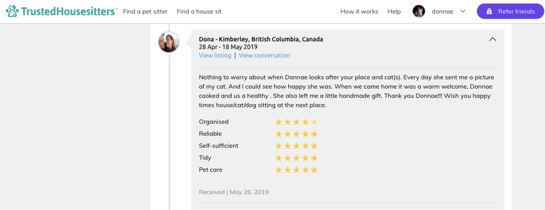545x210 pixels.
Task: Open the View conversation link
Action: pos(264,55)
